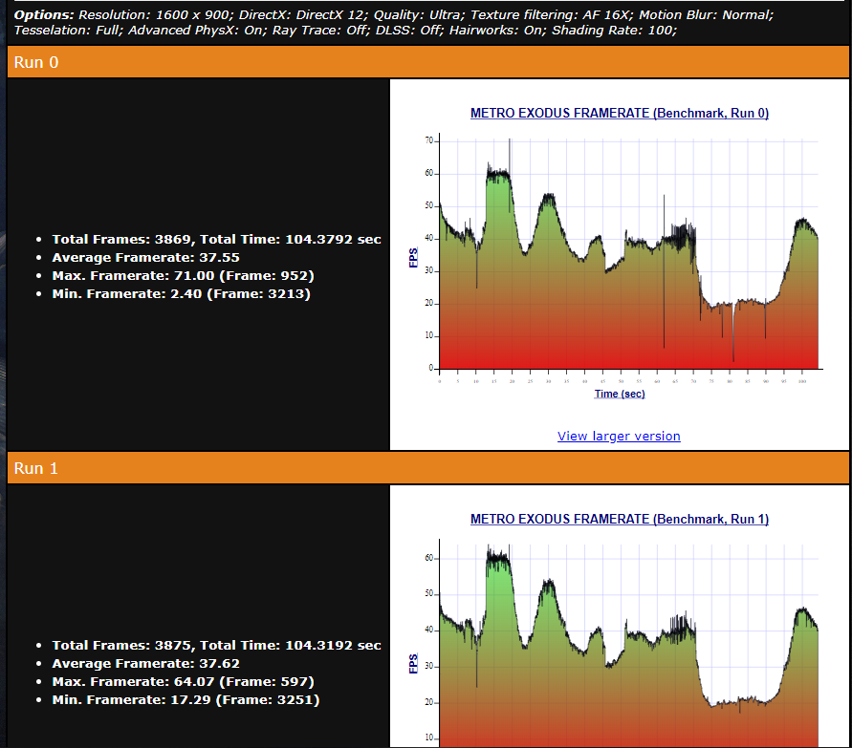The image size is (852, 748).
Task: Click the Options settings summary text
Action: [393, 22]
